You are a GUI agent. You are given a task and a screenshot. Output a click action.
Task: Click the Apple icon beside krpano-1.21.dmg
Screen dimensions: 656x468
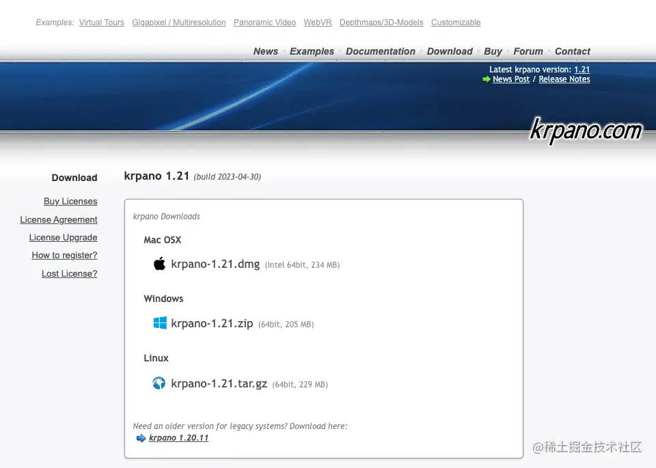pyautogui.click(x=159, y=264)
